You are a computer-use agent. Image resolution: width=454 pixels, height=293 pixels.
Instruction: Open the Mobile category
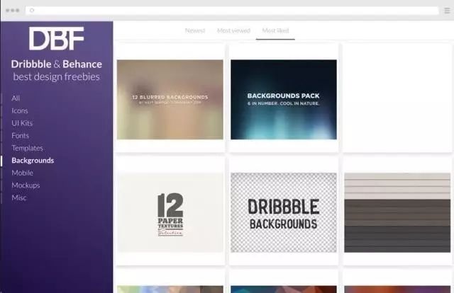coord(22,173)
